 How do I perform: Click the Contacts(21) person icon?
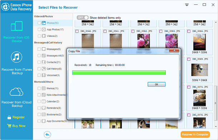[44, 62]
